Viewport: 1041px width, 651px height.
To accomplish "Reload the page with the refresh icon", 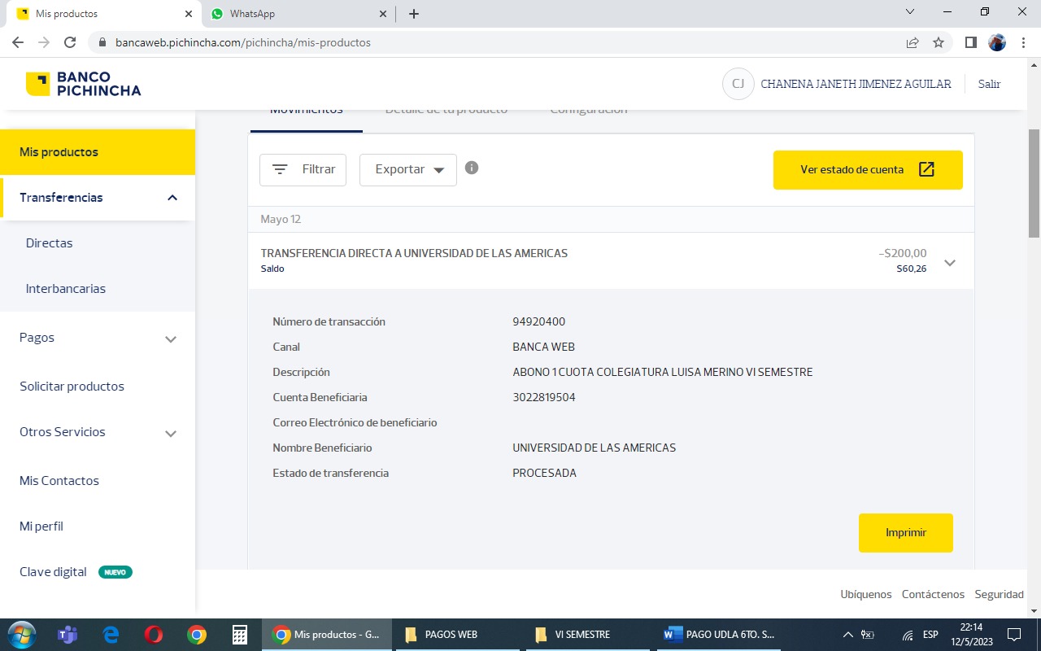I will [70, 42].
